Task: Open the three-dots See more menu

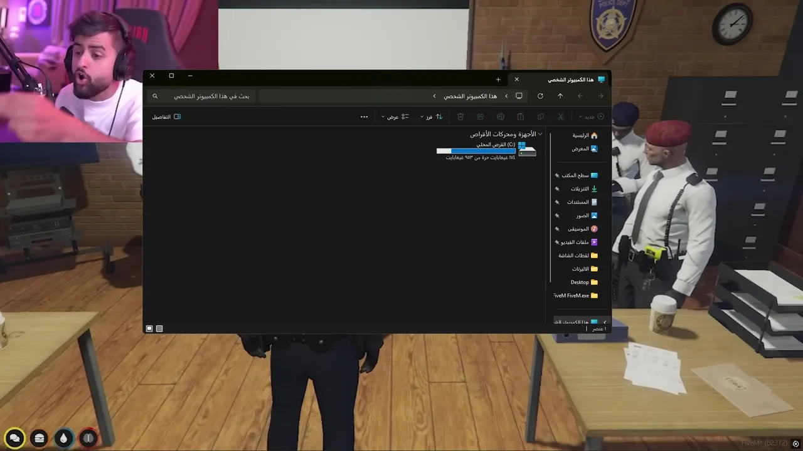Action: tap(364, 117)
